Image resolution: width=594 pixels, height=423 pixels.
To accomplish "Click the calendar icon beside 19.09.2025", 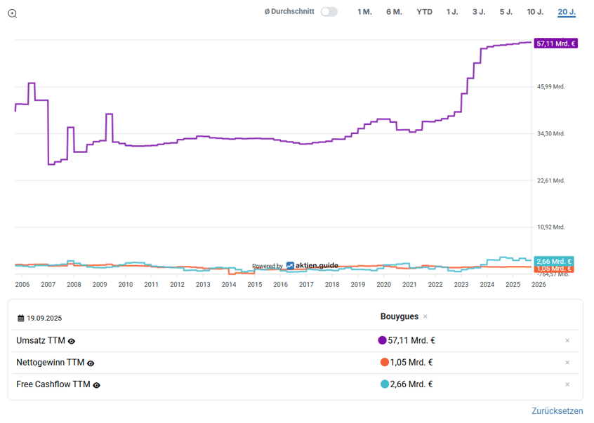I will coord(21,318).
